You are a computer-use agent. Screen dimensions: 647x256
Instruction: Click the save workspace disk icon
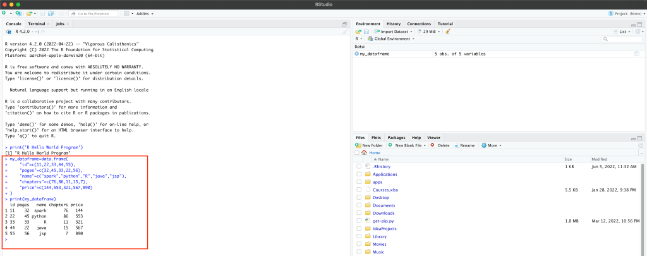[366, 31]
